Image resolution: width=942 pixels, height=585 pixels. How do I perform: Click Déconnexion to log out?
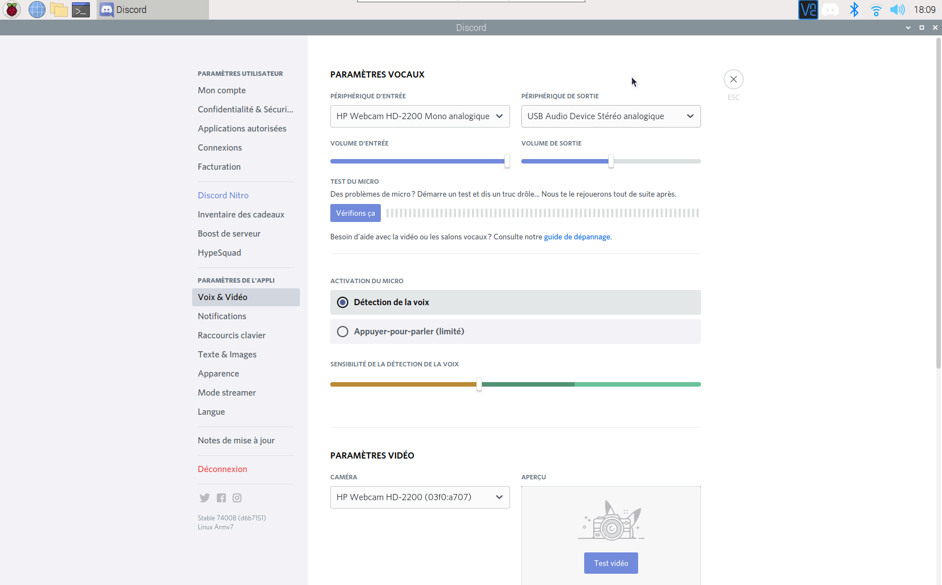246,469
